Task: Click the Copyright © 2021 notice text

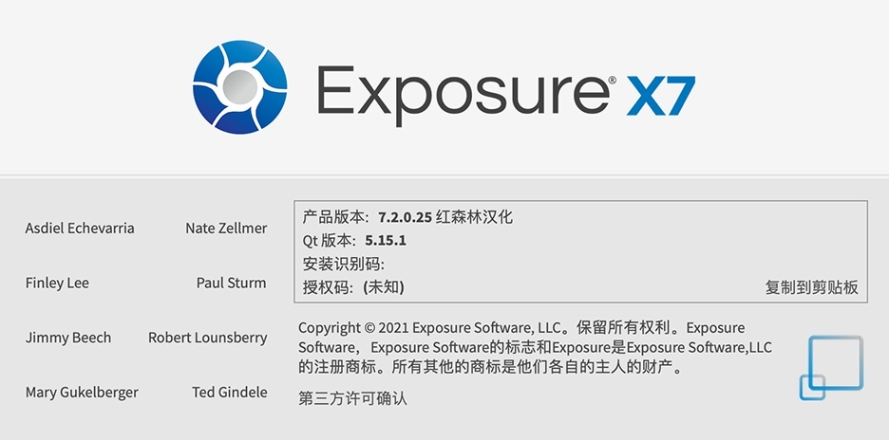Action: coord(536,347)
